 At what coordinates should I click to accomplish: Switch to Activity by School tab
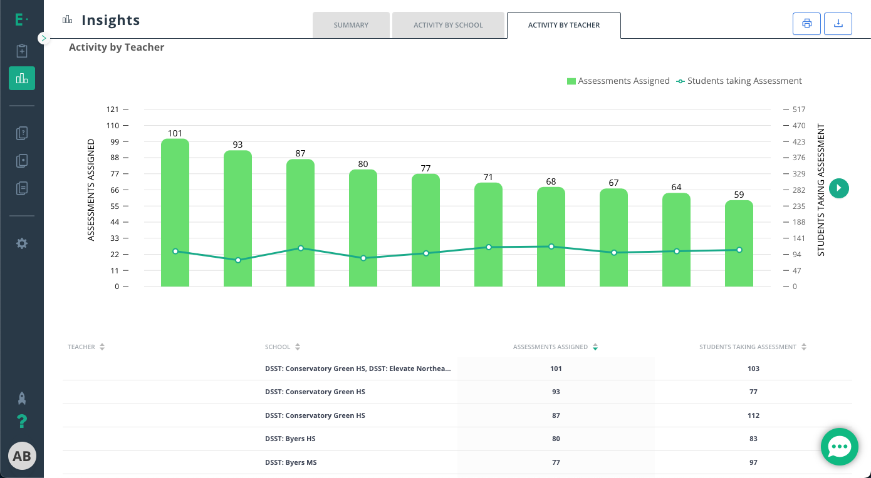(448, 25)
